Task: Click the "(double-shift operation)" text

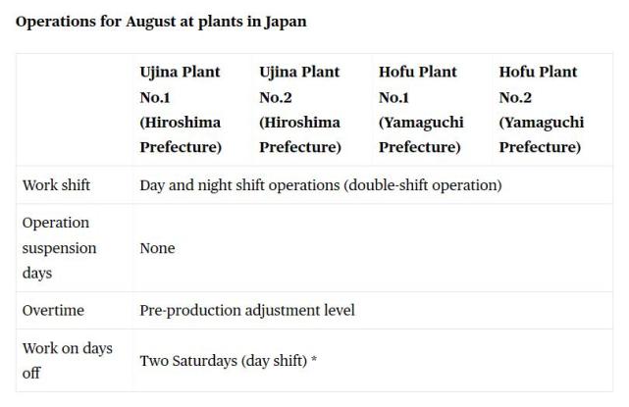Action: (x=423, y=184)
